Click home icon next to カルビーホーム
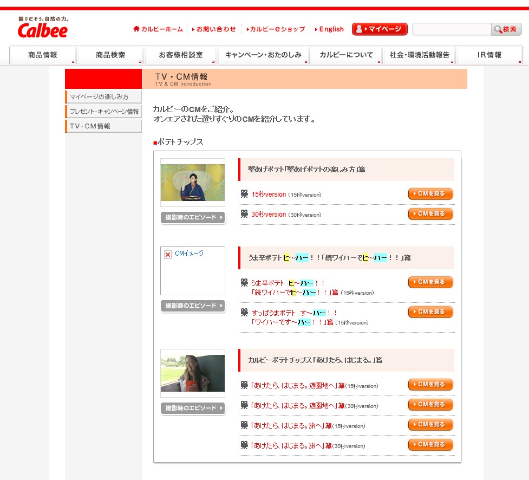The width and height of the screenshot is (529, 480). [x=136, y=29]
